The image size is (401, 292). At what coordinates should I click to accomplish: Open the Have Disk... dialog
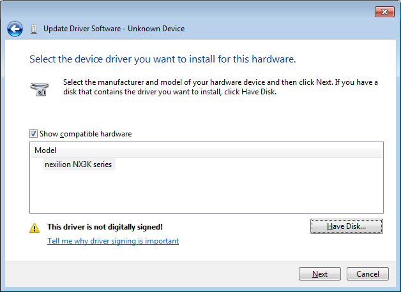(346, 226)
